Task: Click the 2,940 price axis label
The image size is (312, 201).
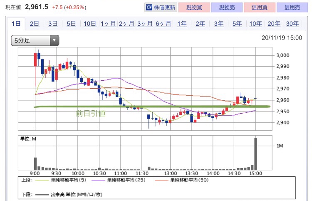Action: 283,122
